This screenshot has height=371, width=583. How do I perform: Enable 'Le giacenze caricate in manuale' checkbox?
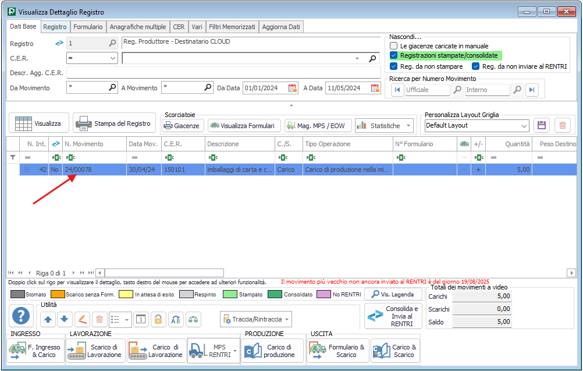pyautogui.click(x=394, y=46)
